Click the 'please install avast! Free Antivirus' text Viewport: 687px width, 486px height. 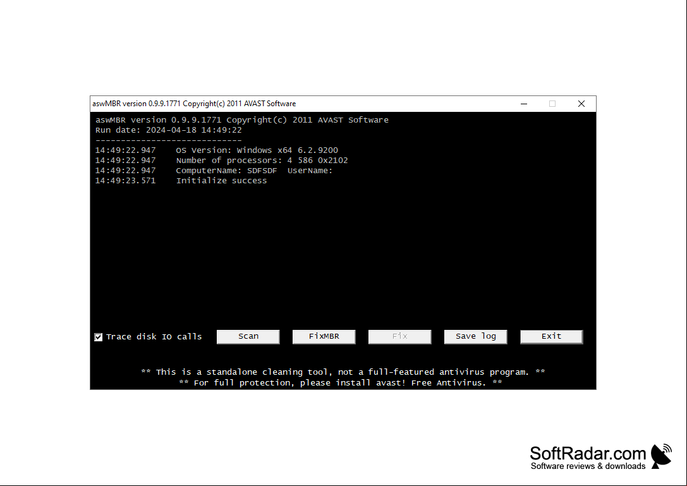click(341, 383)
